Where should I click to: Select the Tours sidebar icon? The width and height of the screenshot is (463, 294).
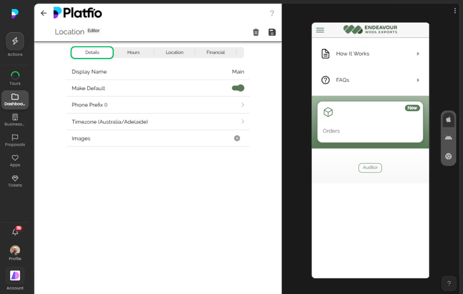coord(15,73)
